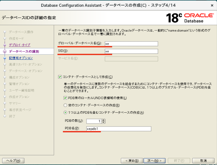Screen dimensions: 217x165
Task: Click the データベースIDの詳細の指定 heading
Action: click(x=29, y=18)
